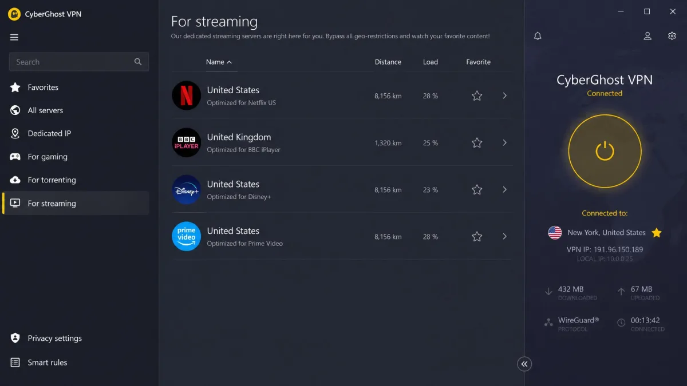Screen dimensions: 687x386
Task: Click the upload arrow icon
Action: click(x=621, y=292)
